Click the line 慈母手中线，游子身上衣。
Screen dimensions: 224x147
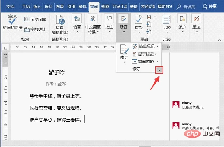point(56,96)
